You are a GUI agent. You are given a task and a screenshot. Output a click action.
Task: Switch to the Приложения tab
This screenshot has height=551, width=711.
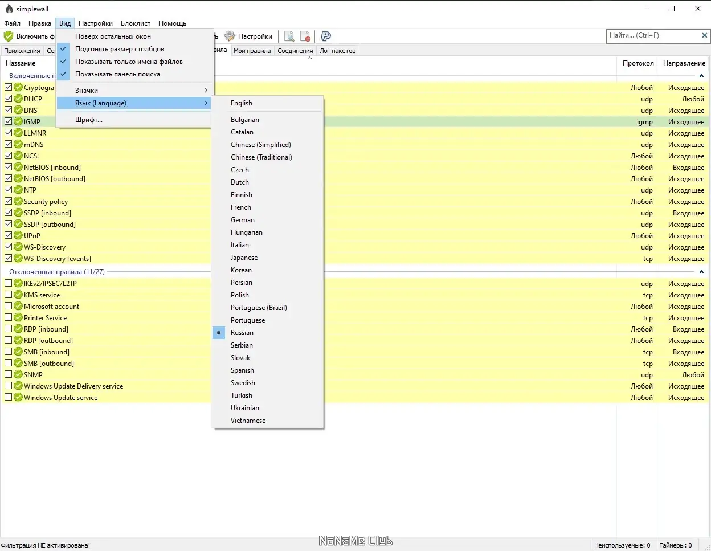(x=22, y=51)
